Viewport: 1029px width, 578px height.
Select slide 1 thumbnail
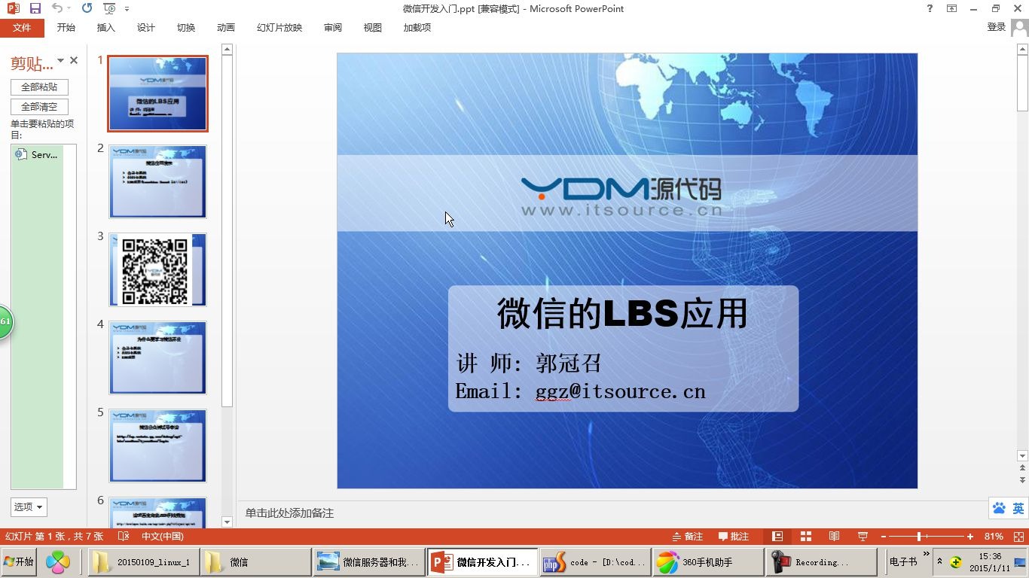(x=157, y=93)
